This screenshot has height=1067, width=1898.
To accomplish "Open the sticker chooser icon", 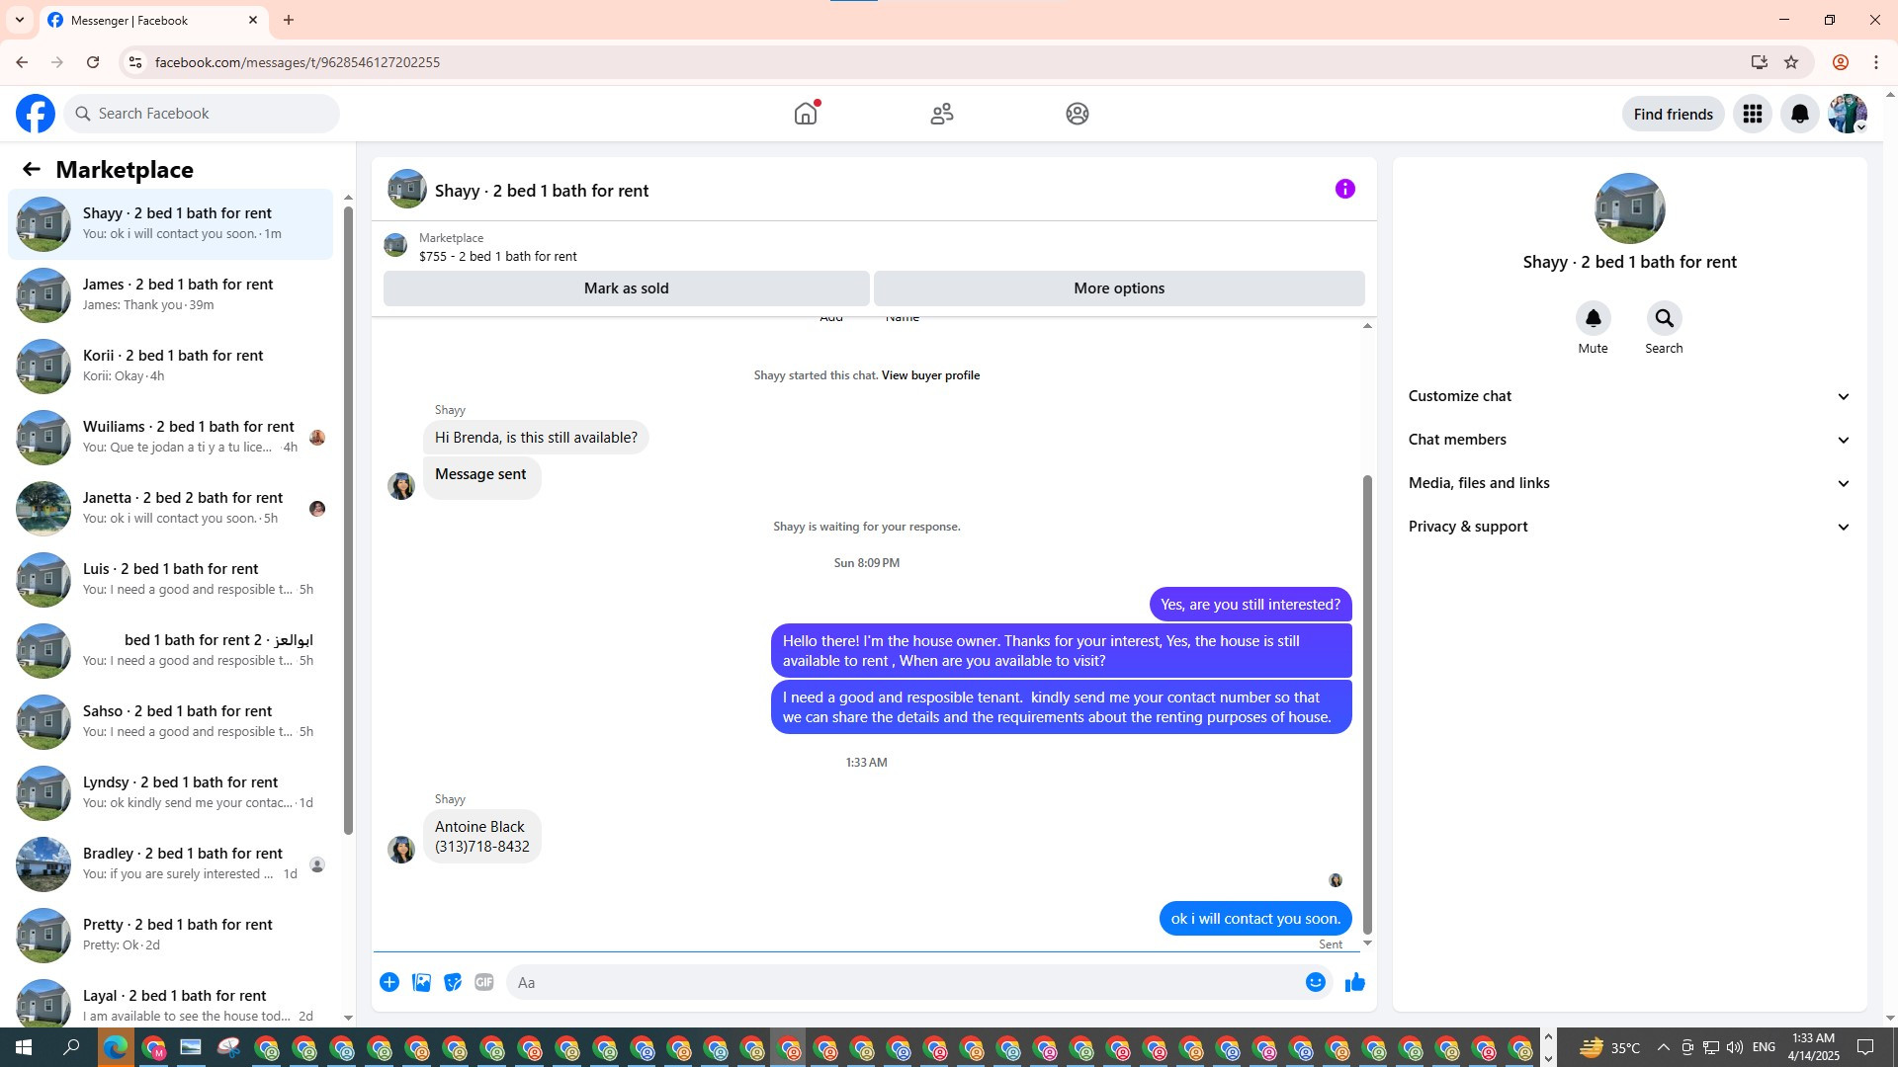I will (453, 982).
